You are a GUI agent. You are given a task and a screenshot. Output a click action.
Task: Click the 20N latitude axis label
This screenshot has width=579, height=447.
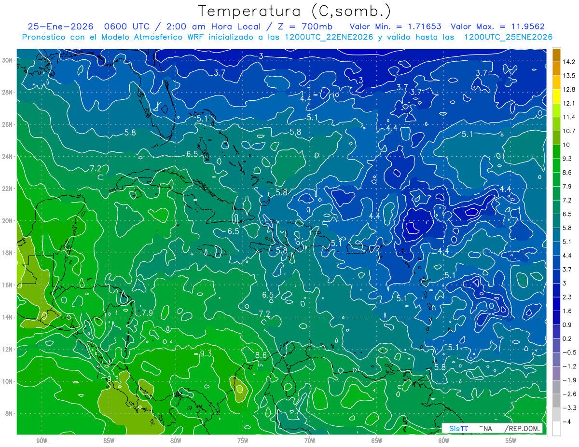click(7, 220)
